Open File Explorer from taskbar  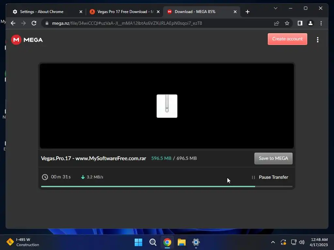[182, 242]
